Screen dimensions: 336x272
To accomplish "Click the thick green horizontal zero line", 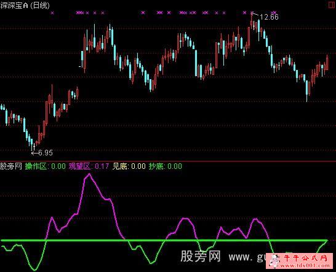I will tap(164, 241).
